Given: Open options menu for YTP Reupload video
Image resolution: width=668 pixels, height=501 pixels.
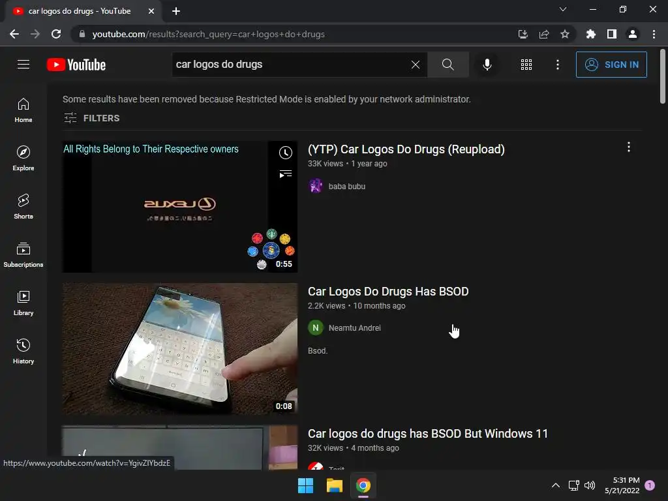Looking at the screenshot, I should pyautogui.click(x=628, y=147).
